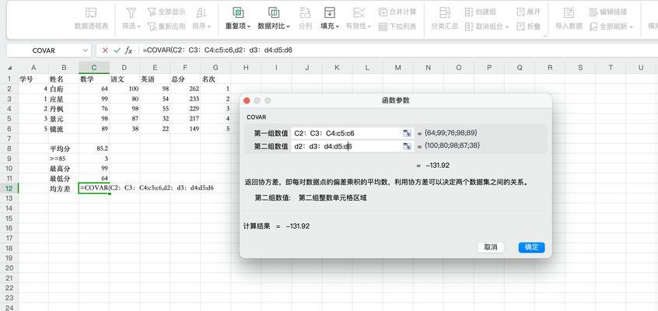This screenshot has width=658, height=311.
Task: Select 全部显示 show all
Action: [x=166, y=12]
